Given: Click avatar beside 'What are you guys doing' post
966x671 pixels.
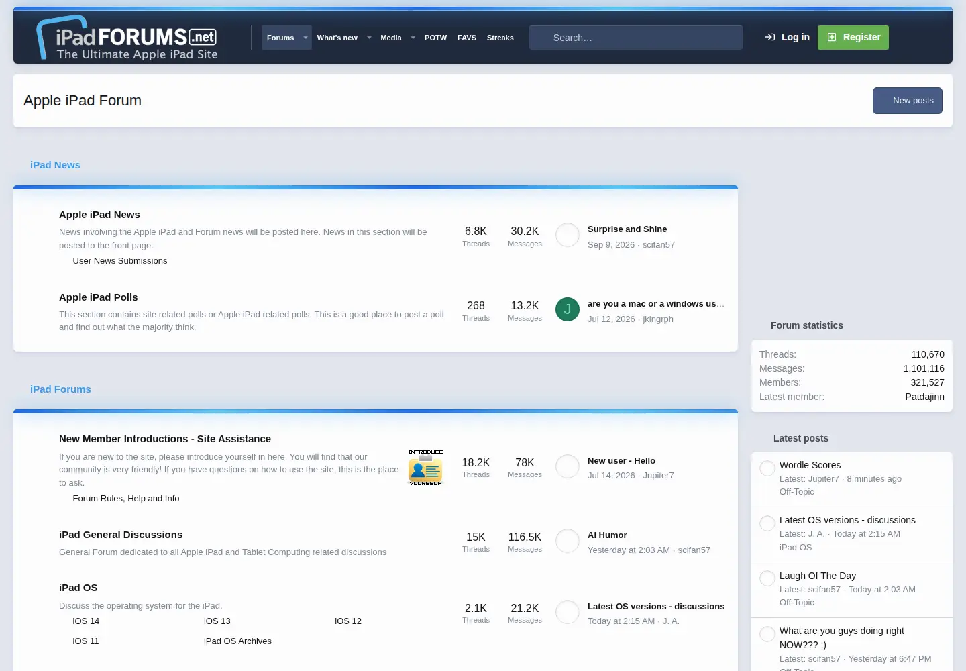Looking at the screenshot, I should point(767,634).
